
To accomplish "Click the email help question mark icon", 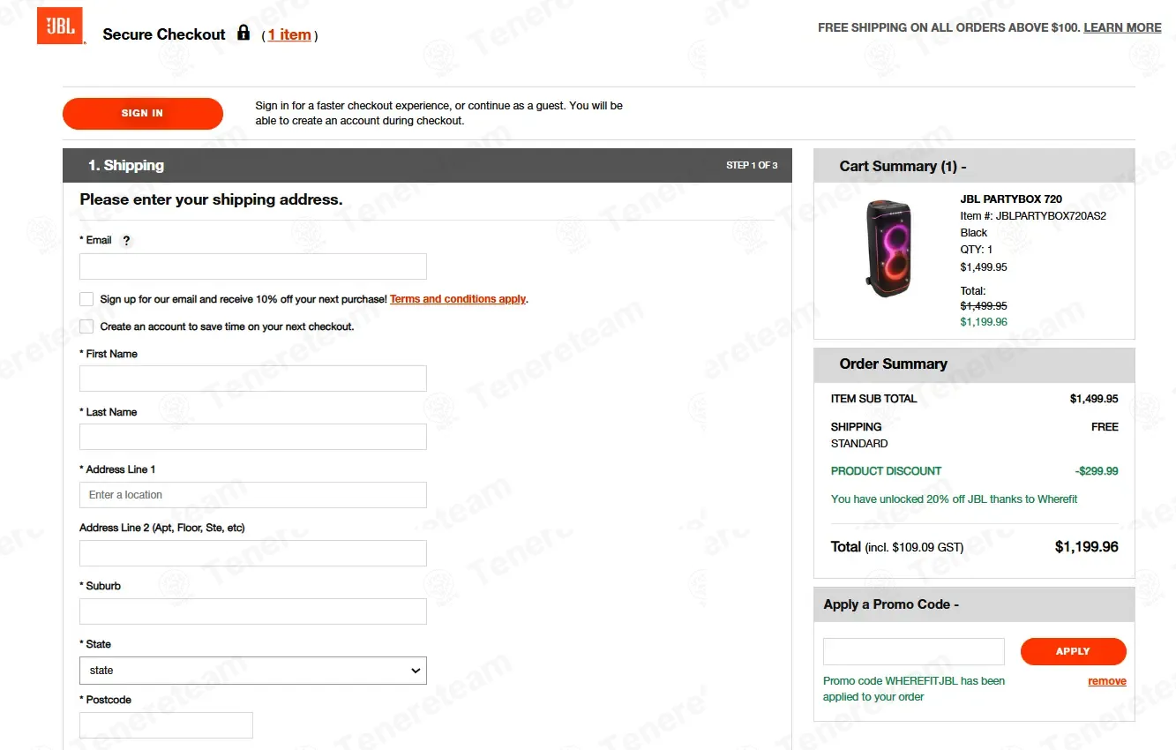I will pyautogui.click(x=126, y=241).
